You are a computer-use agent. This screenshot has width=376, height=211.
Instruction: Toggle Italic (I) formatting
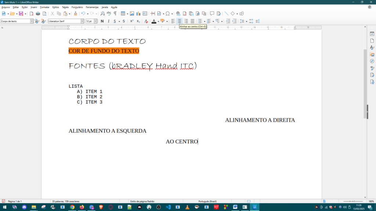(x=108, y=21)
